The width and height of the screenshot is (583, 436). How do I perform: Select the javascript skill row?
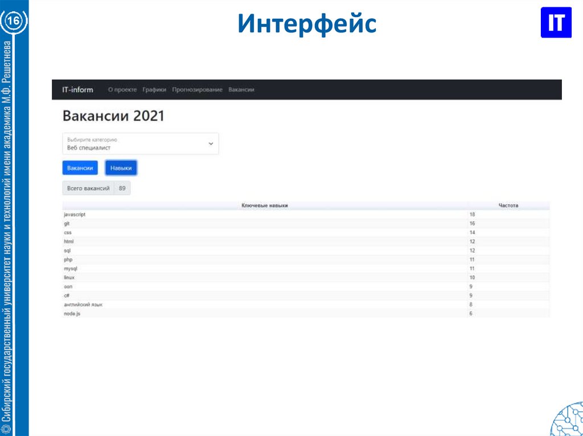(306, 215)
